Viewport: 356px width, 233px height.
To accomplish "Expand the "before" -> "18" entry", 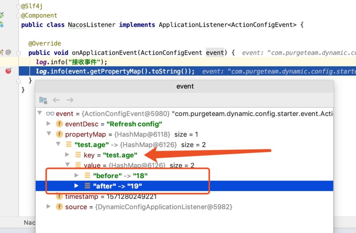I will click(x=77, y=175).
